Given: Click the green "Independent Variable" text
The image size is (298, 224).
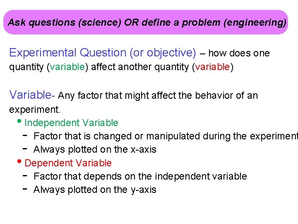Looking at the screenshot, I should (x=72, y=123).
